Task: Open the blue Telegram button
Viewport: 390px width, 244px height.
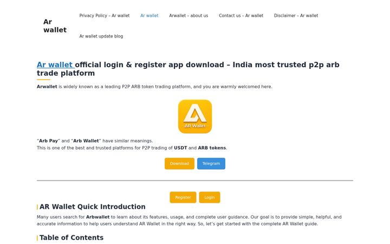Action: [211, 164]
